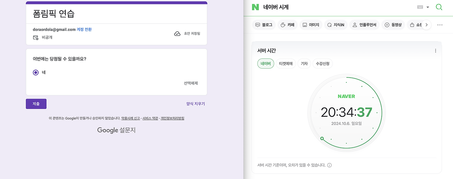Viewport: 453px width, 179px height.
Task: Show more categories with right chevron
Action: tap(426, 25)
